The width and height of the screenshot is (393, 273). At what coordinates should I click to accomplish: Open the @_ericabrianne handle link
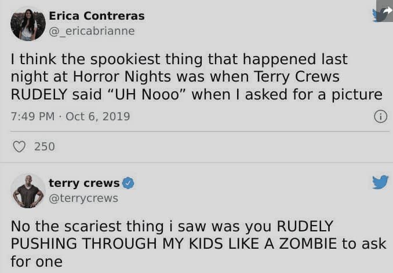pos(92,31)
